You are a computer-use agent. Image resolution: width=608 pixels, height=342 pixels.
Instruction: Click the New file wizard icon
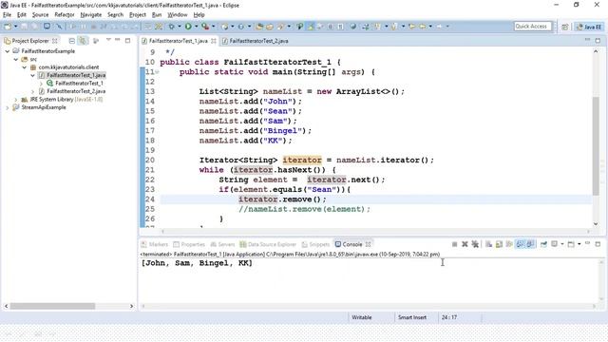point(8,27)
